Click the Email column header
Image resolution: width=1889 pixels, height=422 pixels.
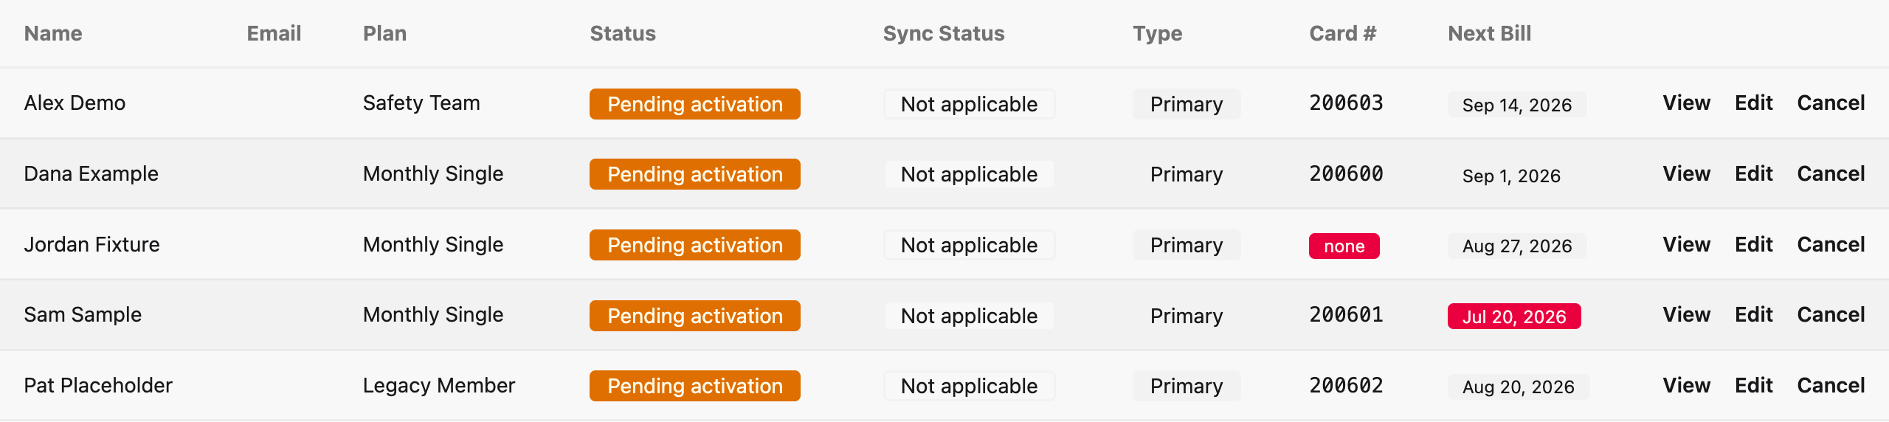[274, 34]
